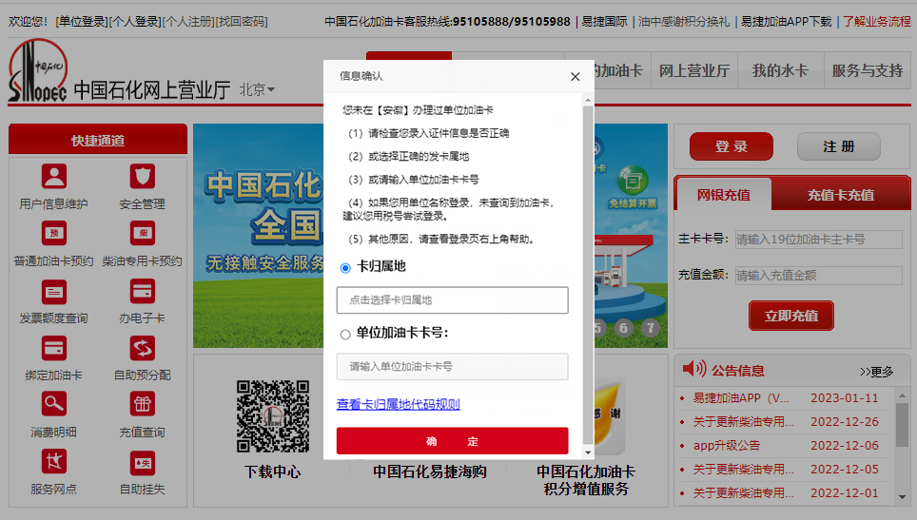Click 个人登录 link

(135, 22)
